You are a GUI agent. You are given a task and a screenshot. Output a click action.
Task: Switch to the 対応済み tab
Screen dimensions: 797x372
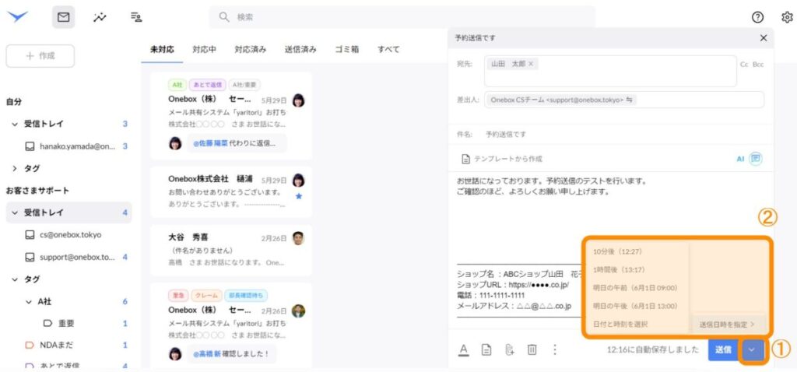(250, 49)
